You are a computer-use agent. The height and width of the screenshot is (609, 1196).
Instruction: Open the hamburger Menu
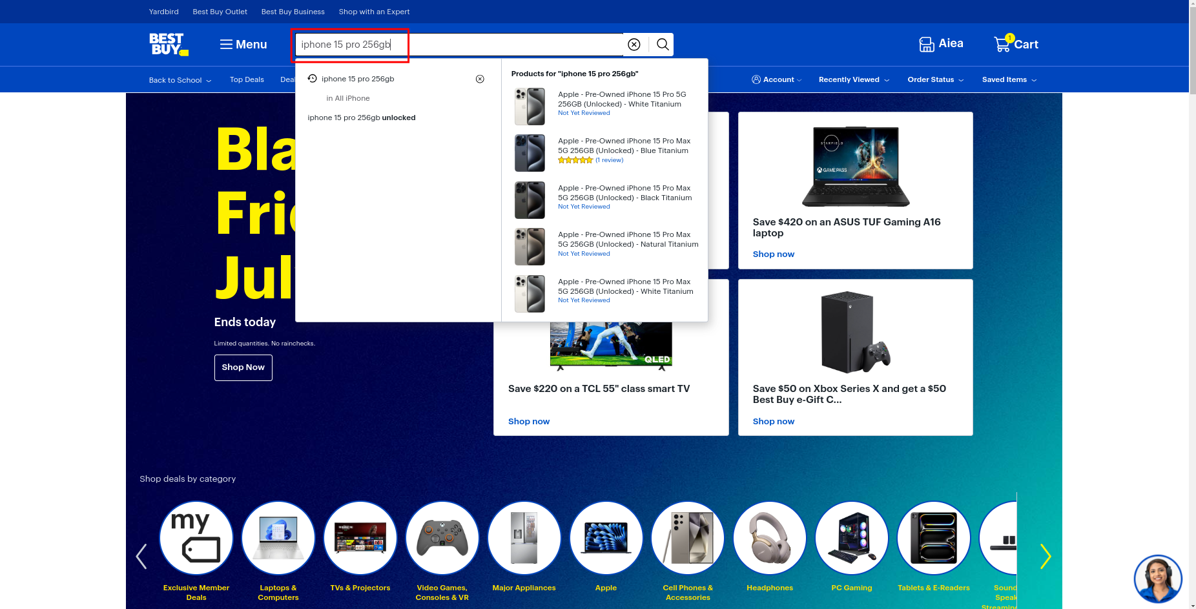coord(243,45)
